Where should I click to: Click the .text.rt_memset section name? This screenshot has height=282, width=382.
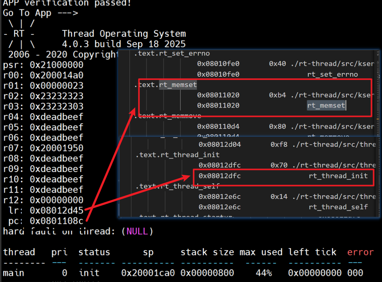tap(165, 85)
